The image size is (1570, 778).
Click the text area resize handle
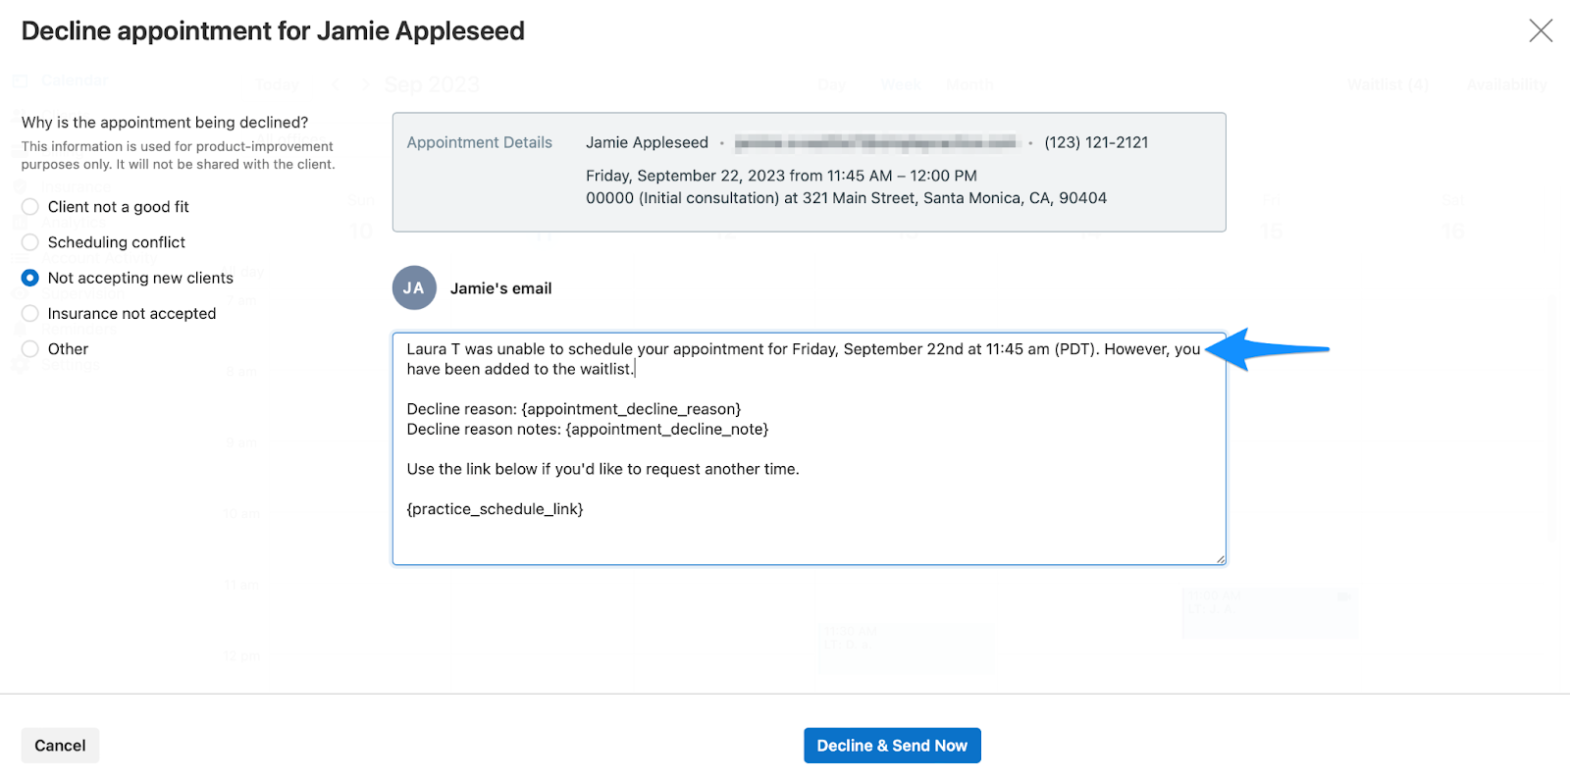tap(1220, 558)
